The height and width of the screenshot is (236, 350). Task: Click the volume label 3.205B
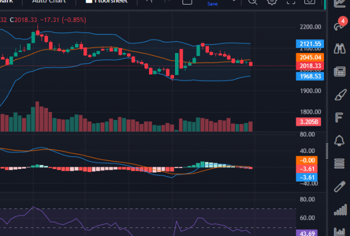(x=308, y=122)
